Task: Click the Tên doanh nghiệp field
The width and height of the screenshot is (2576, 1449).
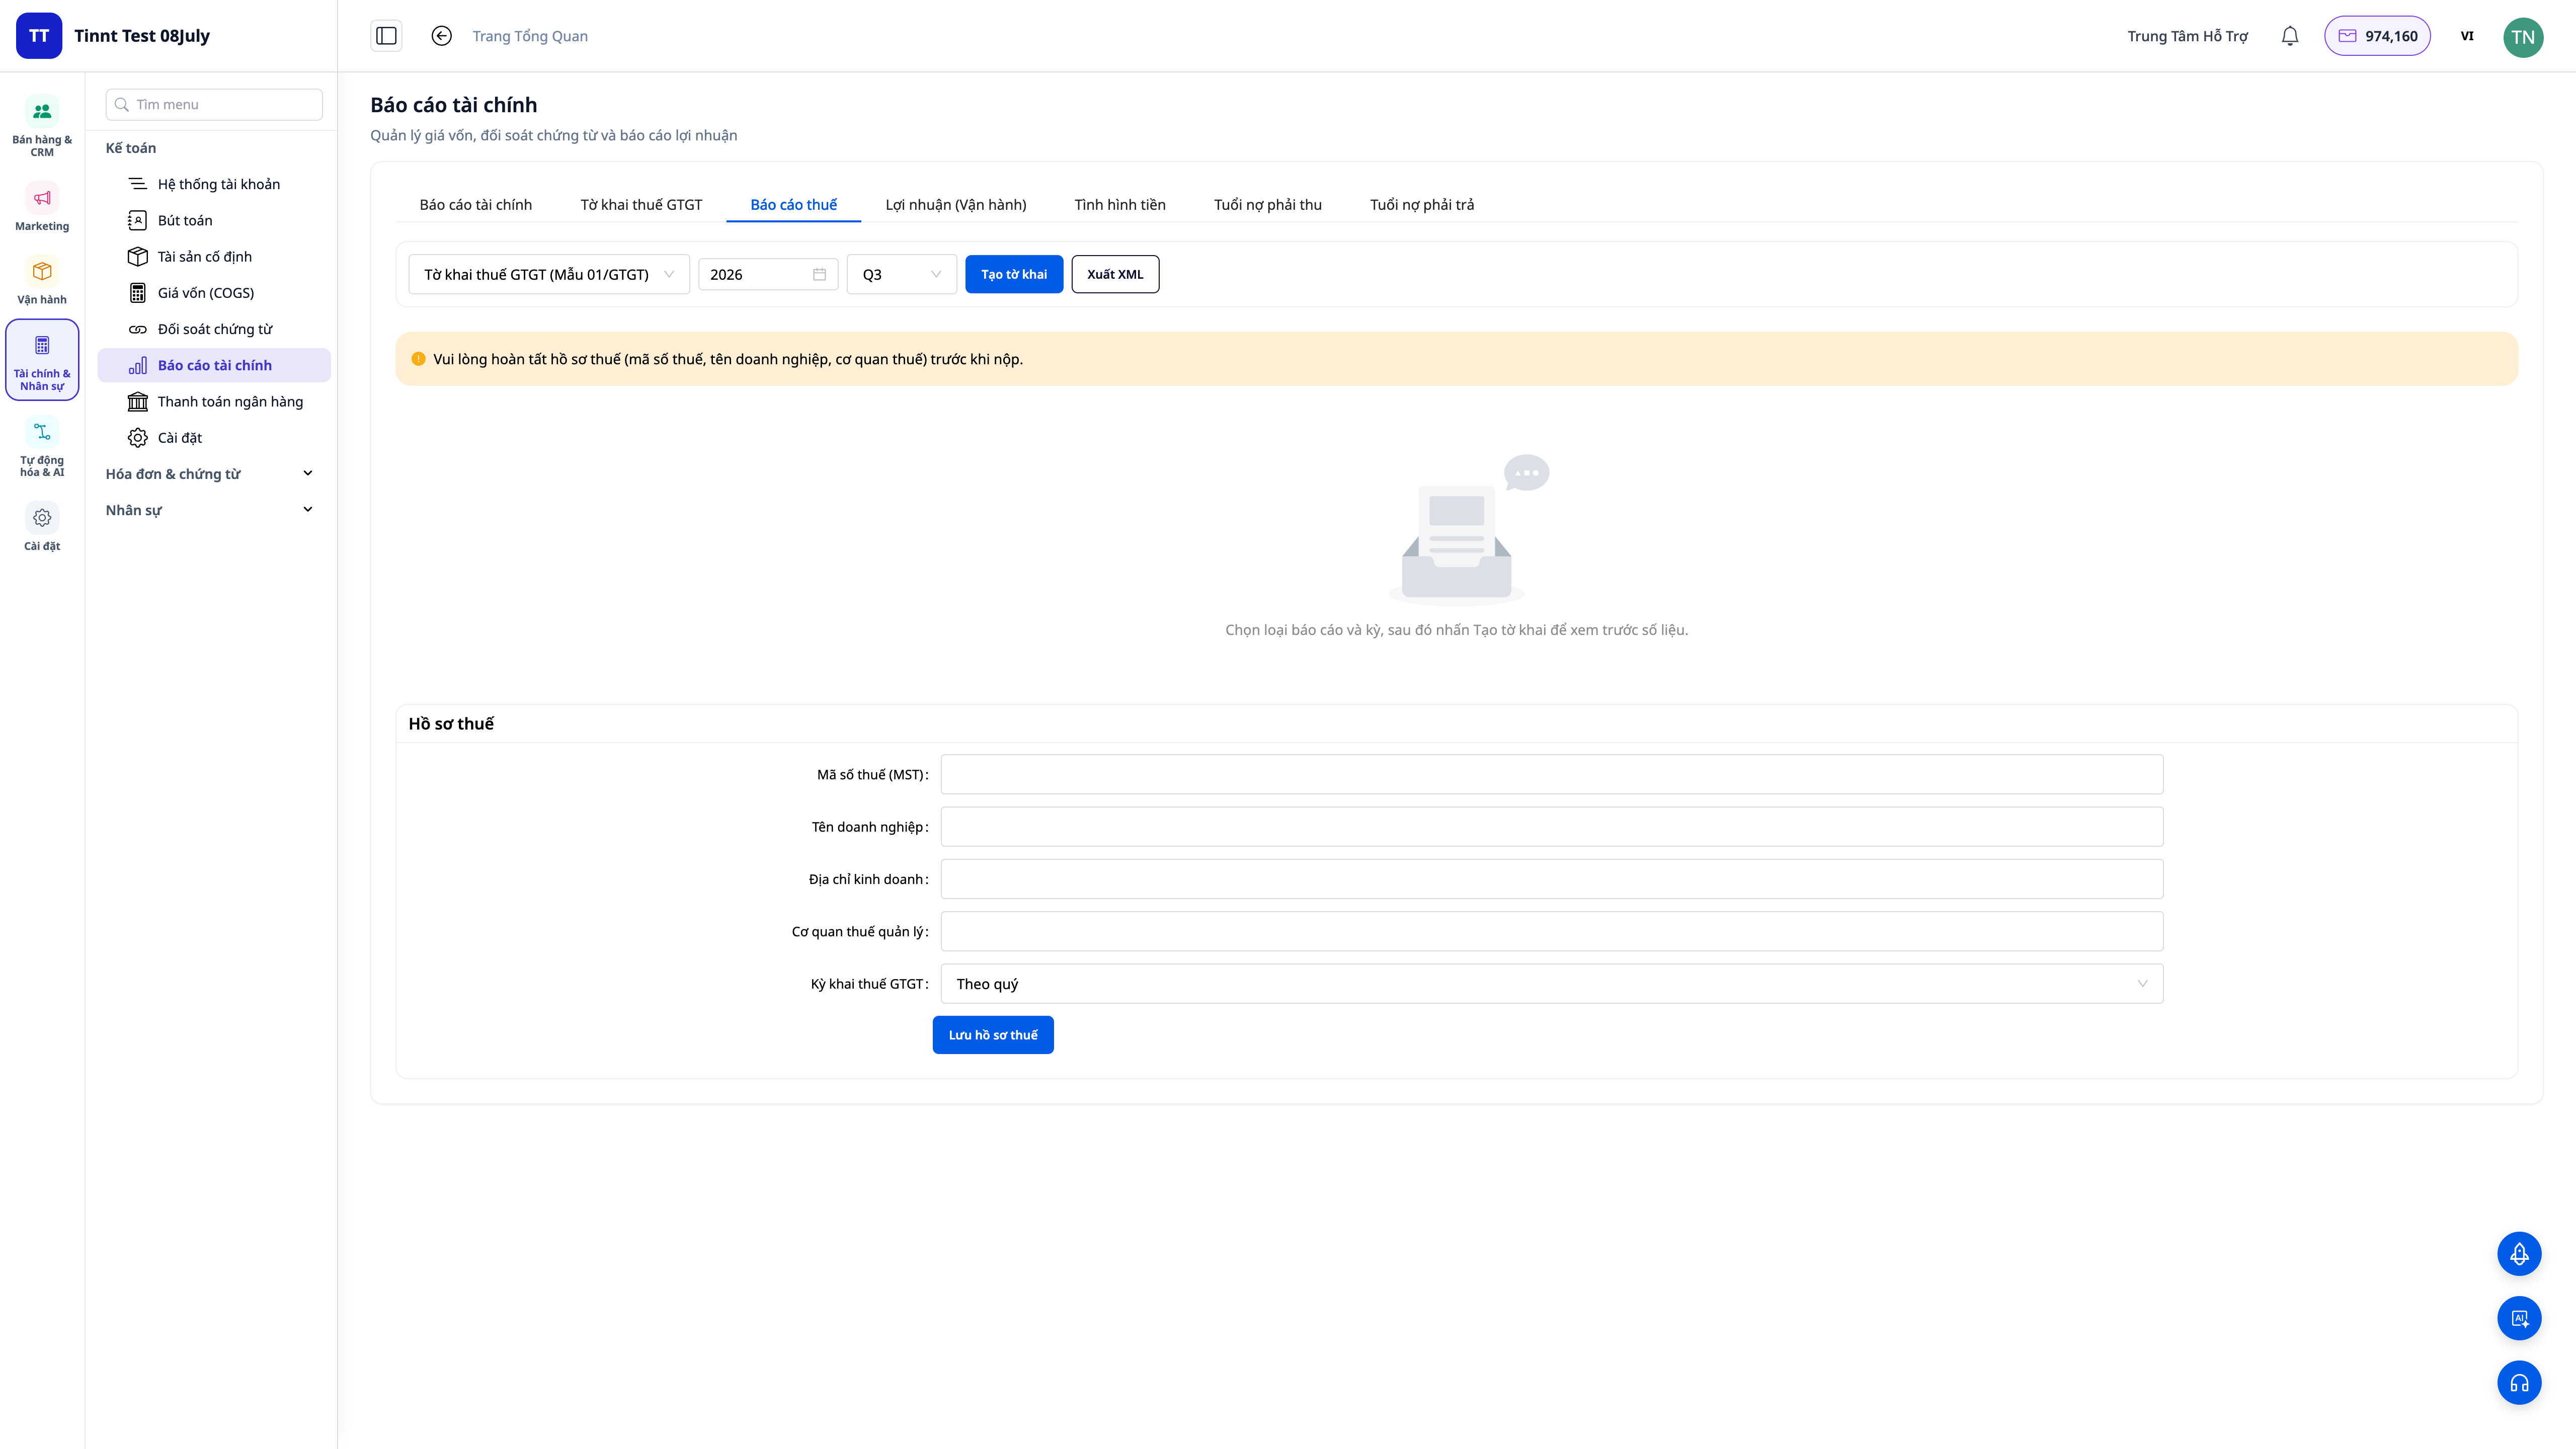Action: coord(1552,826)
